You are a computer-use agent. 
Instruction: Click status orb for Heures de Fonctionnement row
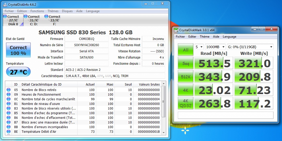pyautogui.click(x=9, y=95)
